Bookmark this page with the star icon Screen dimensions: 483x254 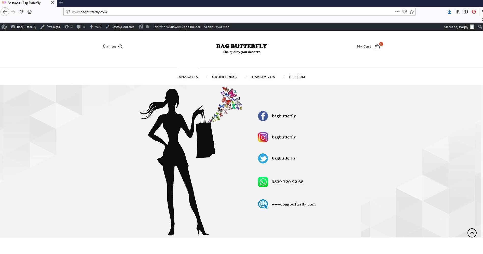[x=412, y=12]
